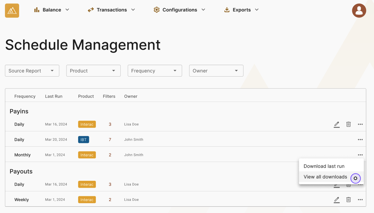This screenshot has height=213, width=374.
Task: Open the user profile avatar
Action: [x=359, y=11]
